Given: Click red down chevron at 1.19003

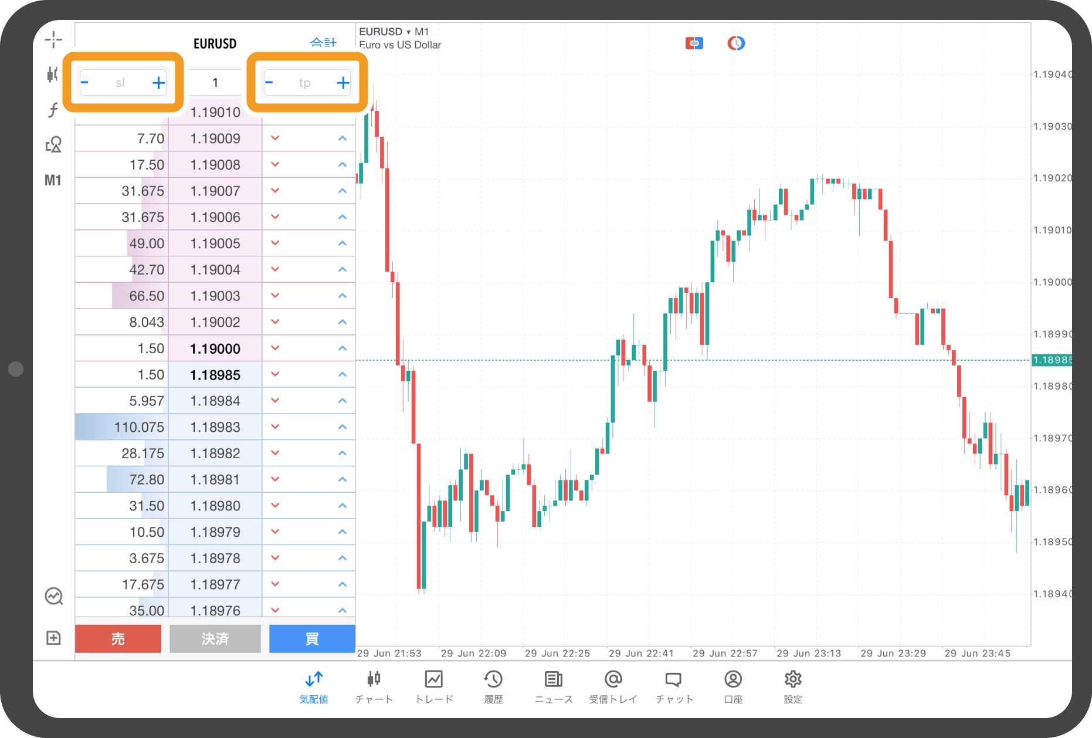Looking at the screenshot, I should click(x=275, y=296).
